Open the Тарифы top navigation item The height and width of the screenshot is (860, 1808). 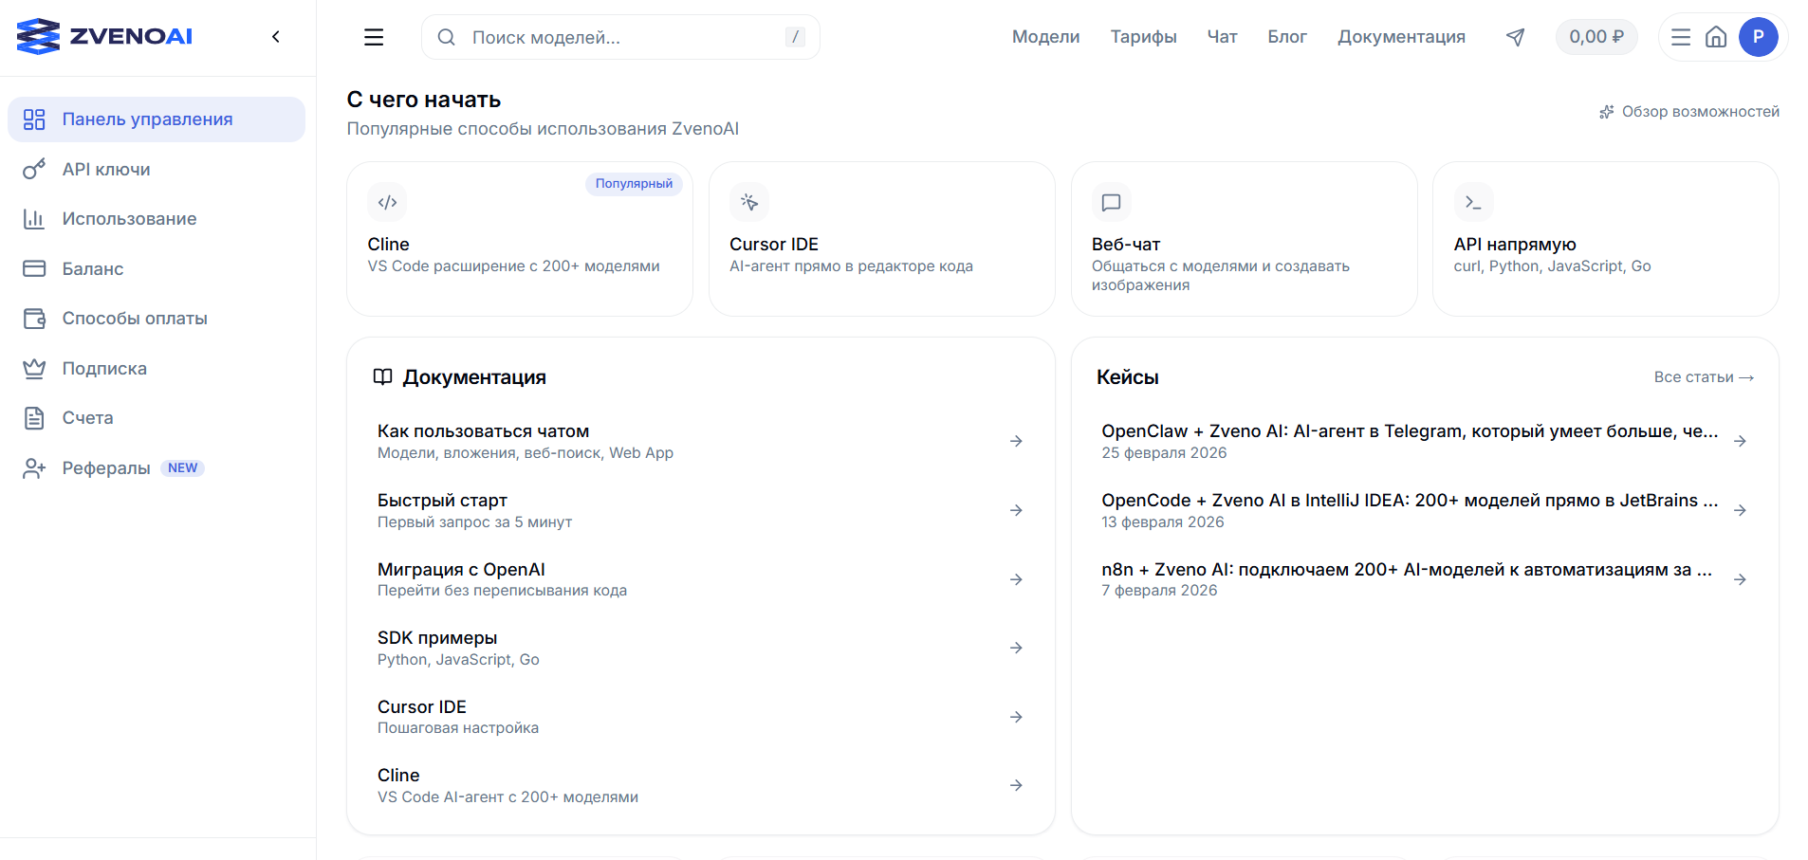[x=1143, y=37]
